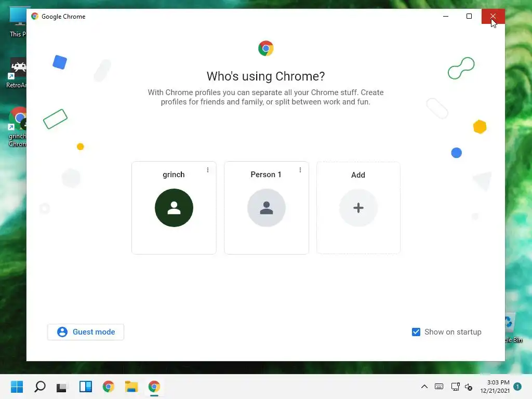Open the grinch profile's three-dot menu
Viewport: 532px width, 399px height.
[x=208, y=170]
